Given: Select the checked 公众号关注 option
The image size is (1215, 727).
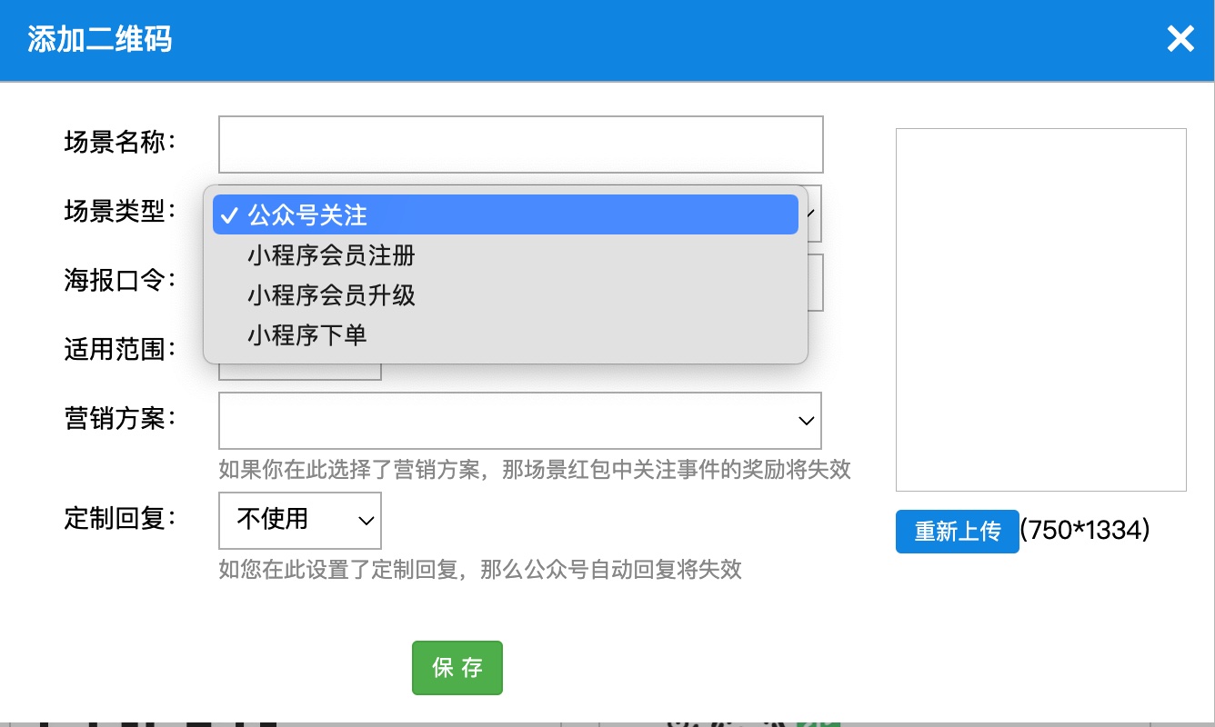Looking at the screenshot, I should 505,215.
